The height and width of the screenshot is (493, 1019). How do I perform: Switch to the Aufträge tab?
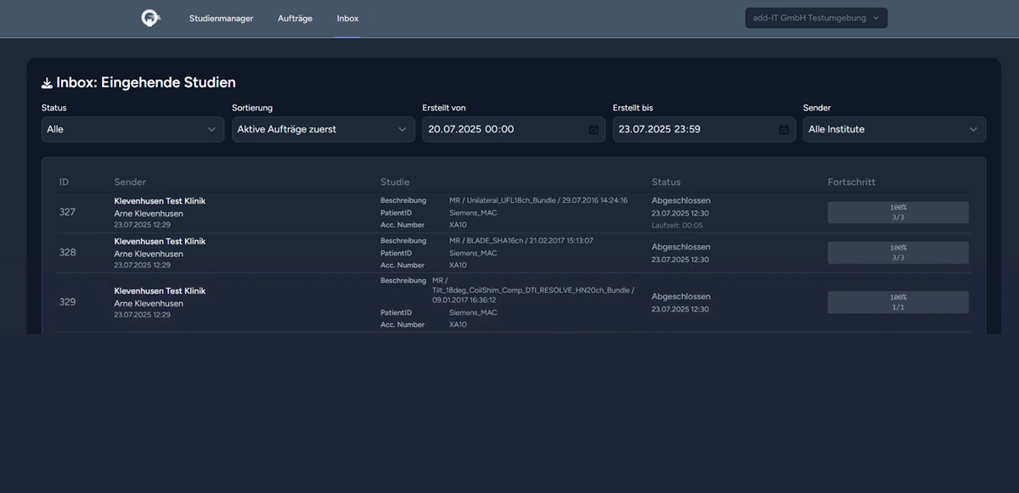click(x=295, y=19)
